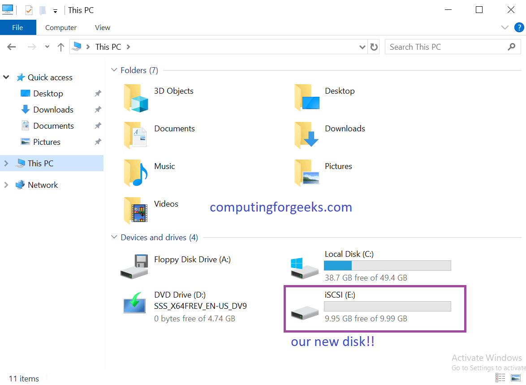The height and width of the screenshot is (385, 526).
Task: Click the pin icon beside Pictures
Action: (x=98, y=142)
